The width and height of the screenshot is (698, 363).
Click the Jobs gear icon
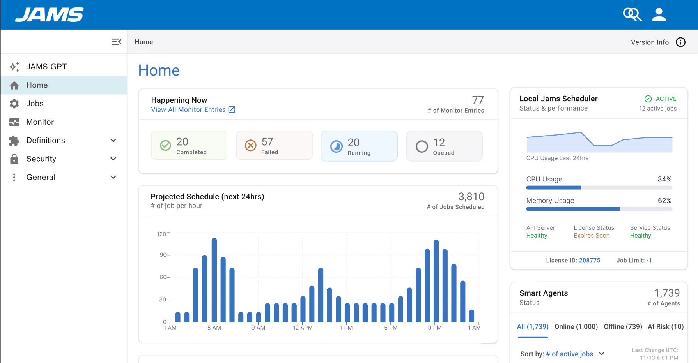[x=14, y=104]
